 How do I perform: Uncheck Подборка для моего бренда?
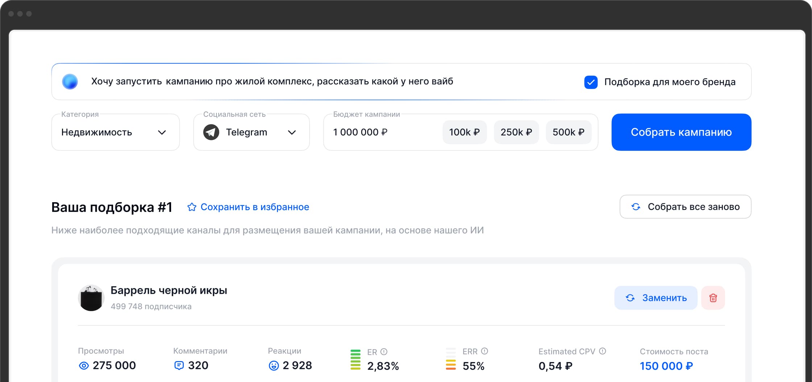pos(591,82)
